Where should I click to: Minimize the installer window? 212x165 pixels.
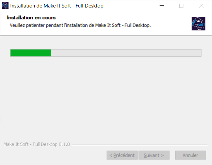tap(162, 6)
